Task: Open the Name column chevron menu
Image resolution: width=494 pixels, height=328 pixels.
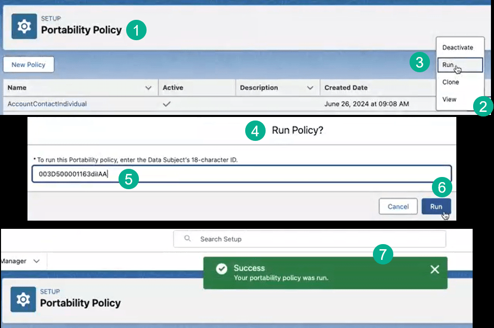Action: 149,88
